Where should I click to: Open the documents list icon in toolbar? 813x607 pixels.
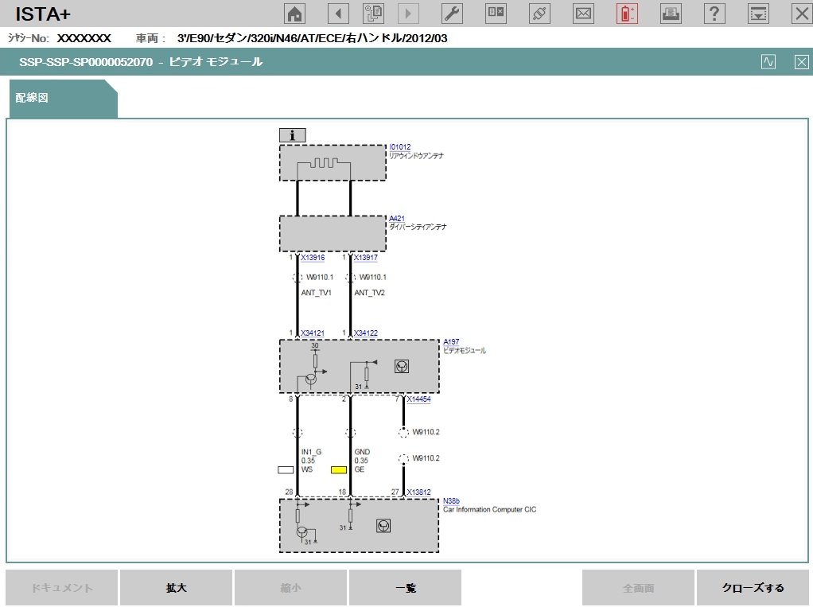click(x=373, y=14)
